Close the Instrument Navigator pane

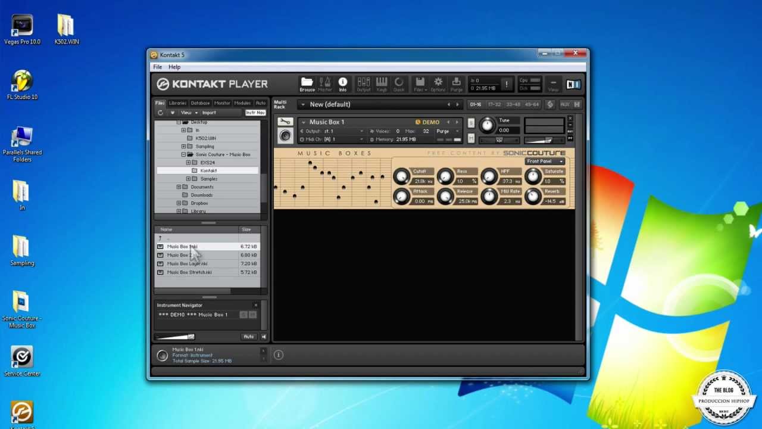click(256, 305)
